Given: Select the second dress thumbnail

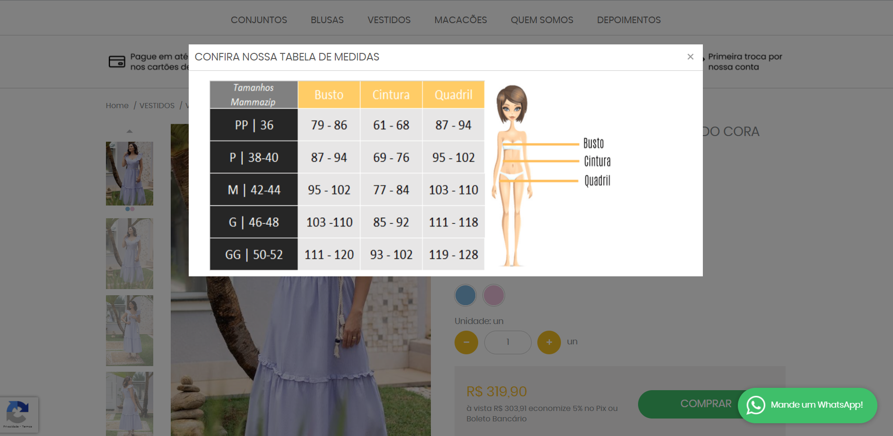Looking at the screenshot, I should coord(129,254).
